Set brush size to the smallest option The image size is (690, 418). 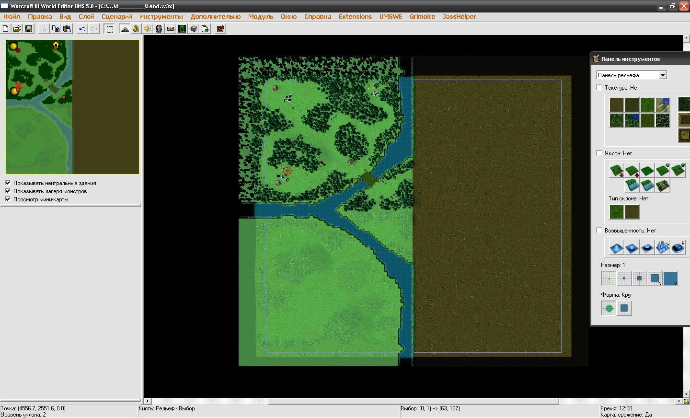609,279
